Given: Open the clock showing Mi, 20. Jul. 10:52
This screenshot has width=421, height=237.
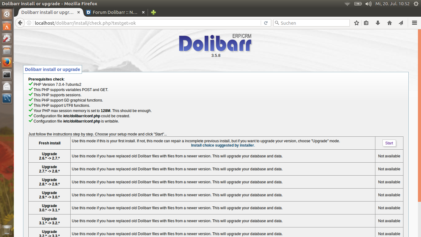Looking at the screenshot, I should click(x=392, y=4).
